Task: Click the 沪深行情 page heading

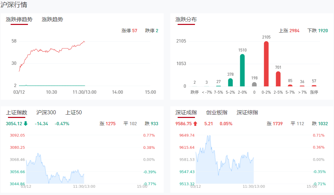Action: coord(14,5)
